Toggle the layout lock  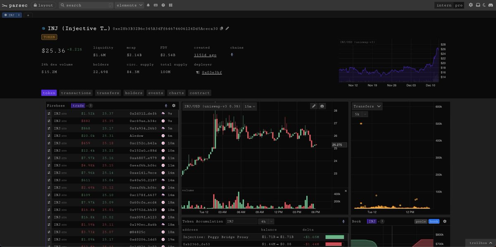pos(43,5)
